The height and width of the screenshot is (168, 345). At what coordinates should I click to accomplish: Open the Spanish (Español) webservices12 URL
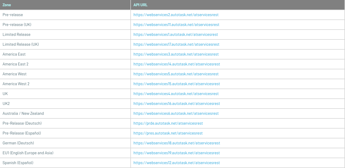click(177, 163)
